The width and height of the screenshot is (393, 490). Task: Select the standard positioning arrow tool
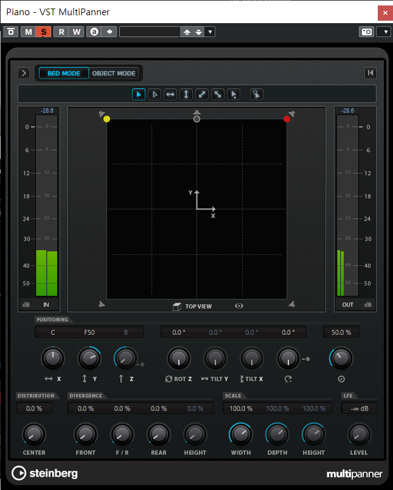(139, 94)
